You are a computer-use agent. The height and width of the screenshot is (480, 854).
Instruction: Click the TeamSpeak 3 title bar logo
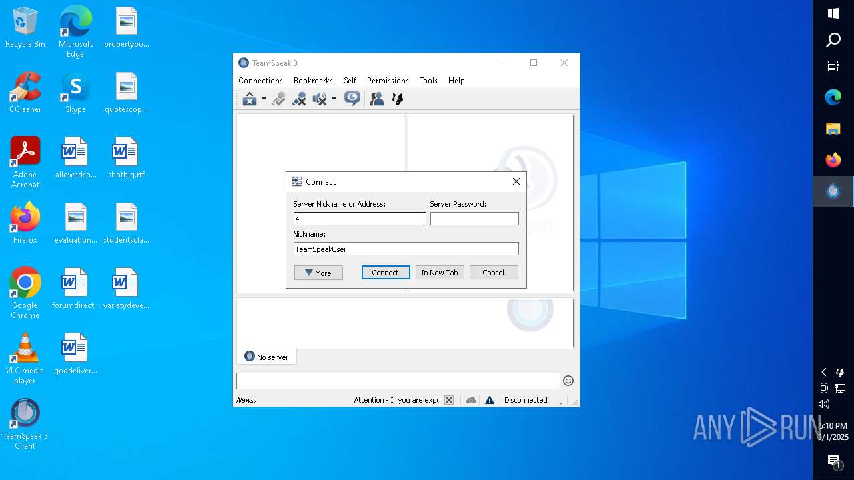(x=244, y=63)
